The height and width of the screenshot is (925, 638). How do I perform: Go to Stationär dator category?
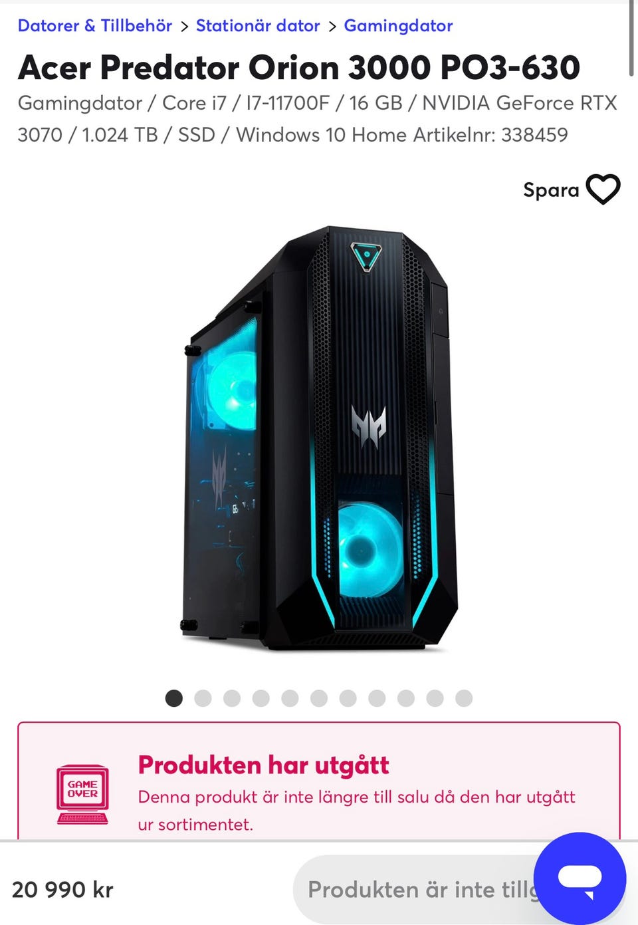pos(258,26)
